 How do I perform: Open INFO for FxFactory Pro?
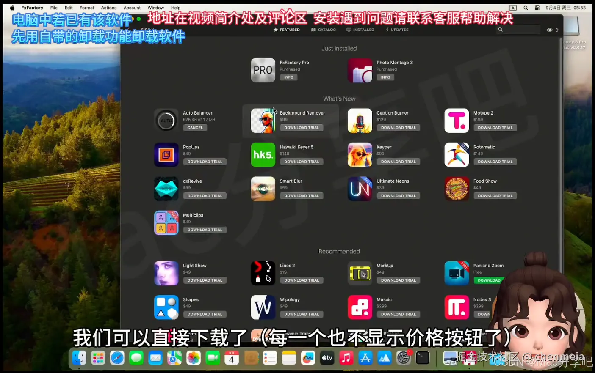pyautogui.click(x=288, y=77)
